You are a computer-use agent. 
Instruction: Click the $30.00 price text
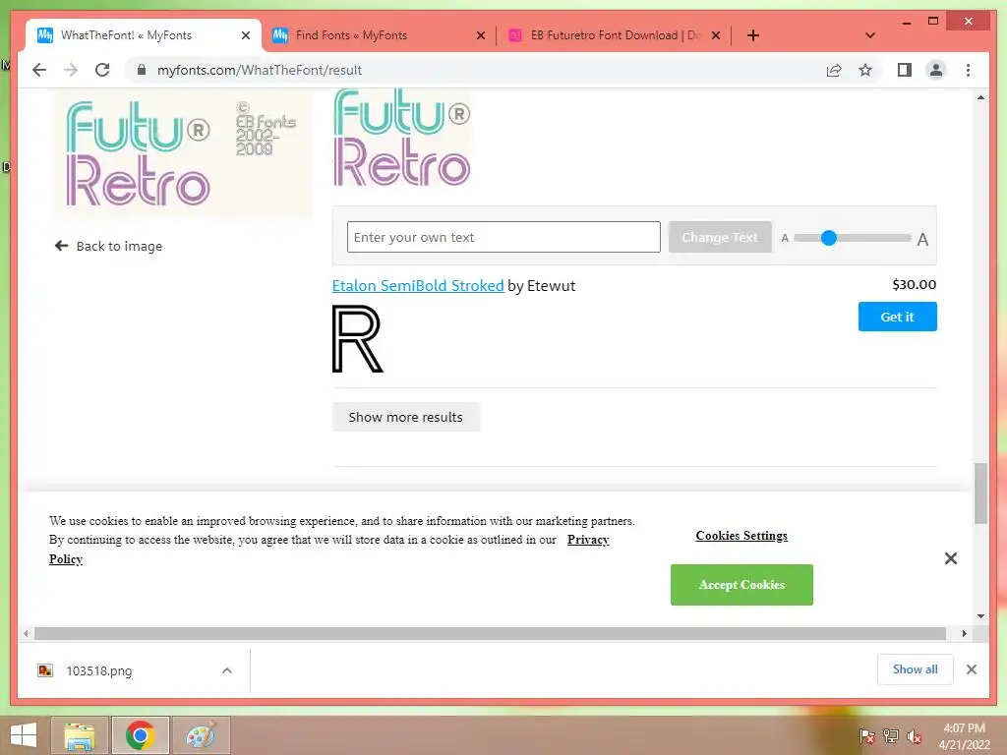pyautogui.click(x=914, y=284)
